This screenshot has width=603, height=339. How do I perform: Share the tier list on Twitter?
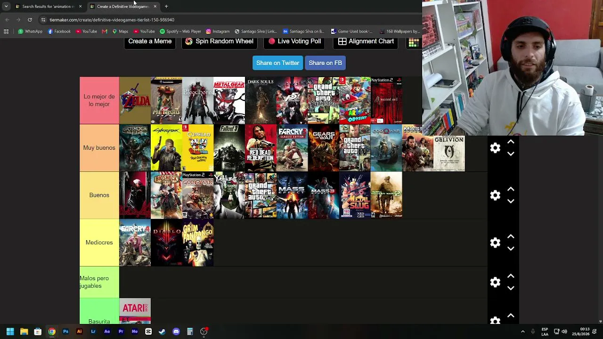coord(277,63)
